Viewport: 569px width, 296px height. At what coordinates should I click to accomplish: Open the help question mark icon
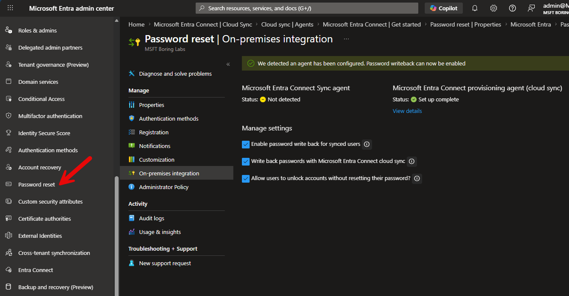(x=512, y=8)
